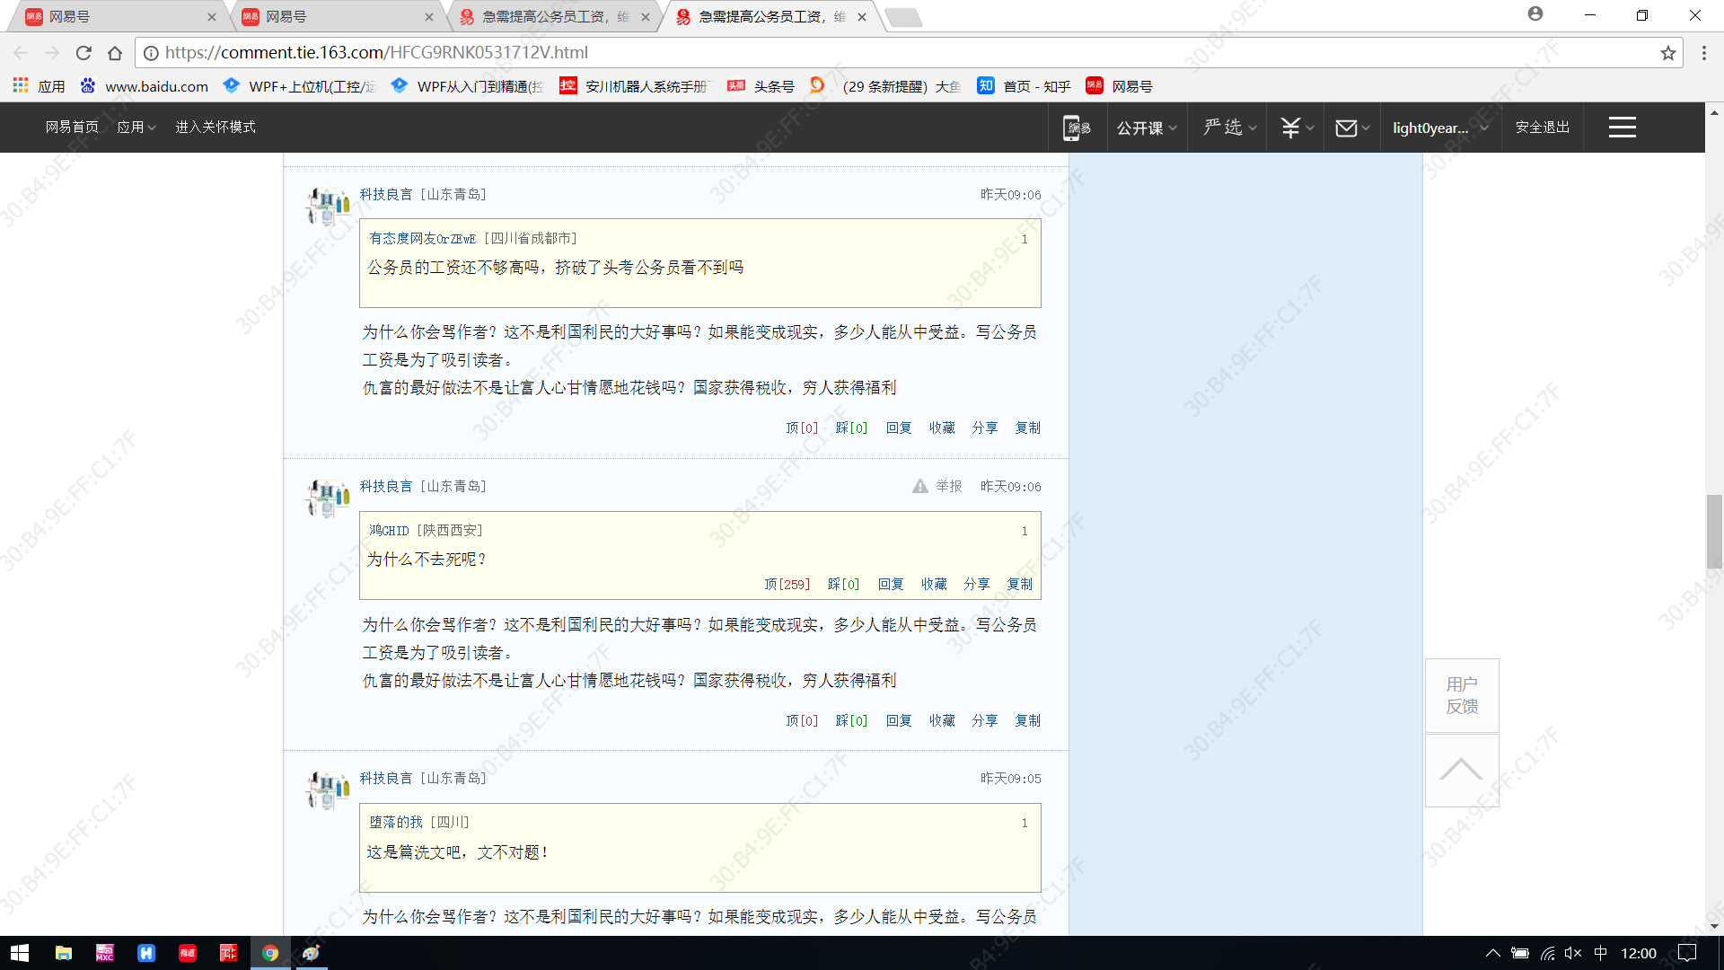Click the ¥ wallet icon in navbar
This screenshot has height=970, width=1724.
pos(1289,127)
